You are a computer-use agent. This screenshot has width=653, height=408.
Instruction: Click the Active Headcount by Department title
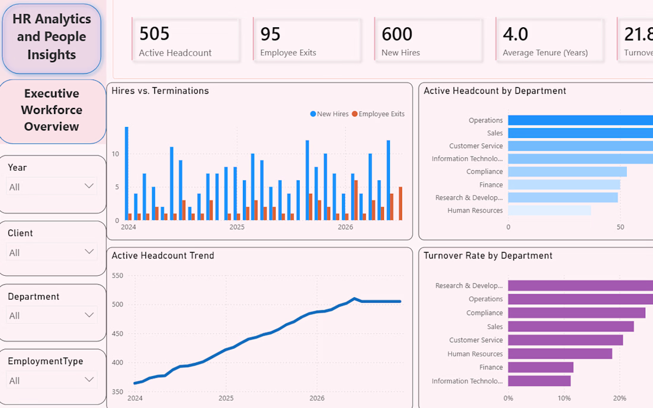494,91
